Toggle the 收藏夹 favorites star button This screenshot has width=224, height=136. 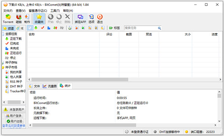point(39,19)
